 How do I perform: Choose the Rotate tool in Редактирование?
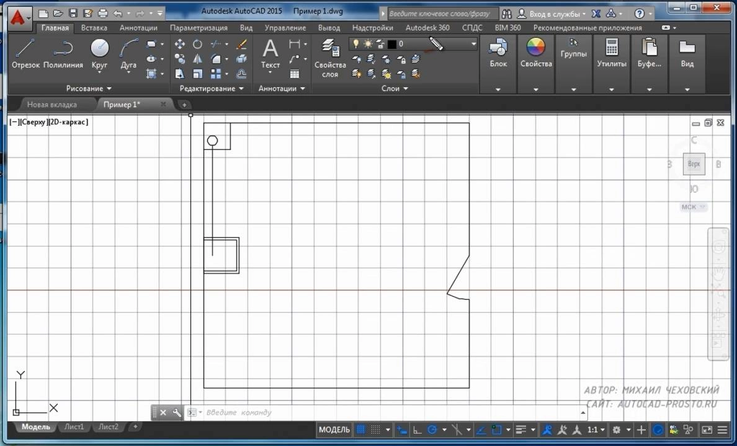(x=197, y=44)
